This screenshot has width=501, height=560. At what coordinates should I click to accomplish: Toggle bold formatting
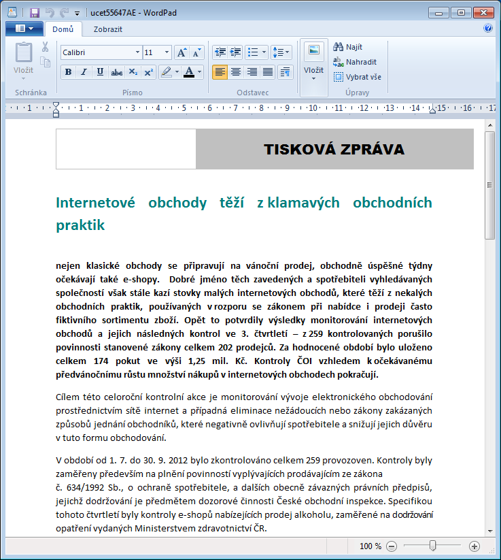pos(68,72)
